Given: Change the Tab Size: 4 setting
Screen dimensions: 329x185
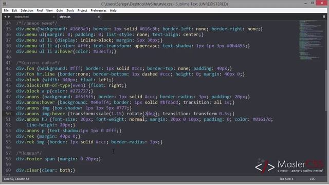Looking at the screenshot, I should click(286, 179).
